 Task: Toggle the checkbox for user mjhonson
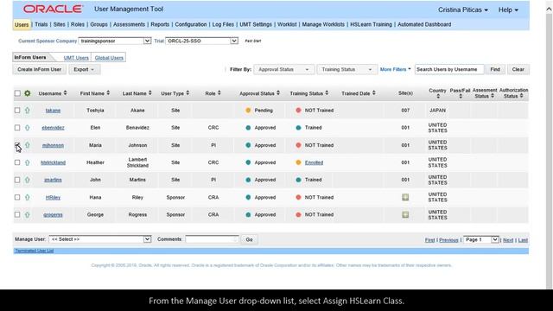pos(17,145)
